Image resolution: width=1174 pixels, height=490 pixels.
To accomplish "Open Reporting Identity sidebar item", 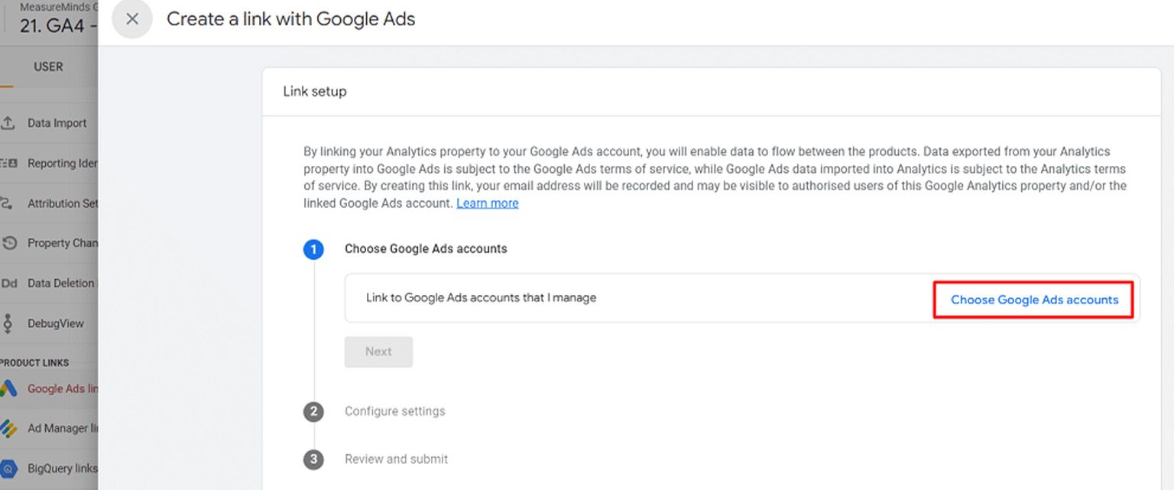I will [62, 163].
